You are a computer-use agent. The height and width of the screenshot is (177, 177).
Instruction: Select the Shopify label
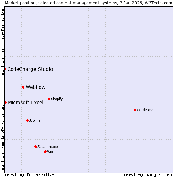click(x=57, y=99)
